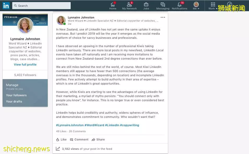249x154 pixels.
Task: Click the search magnifier icon
Action: click(15, 6)
